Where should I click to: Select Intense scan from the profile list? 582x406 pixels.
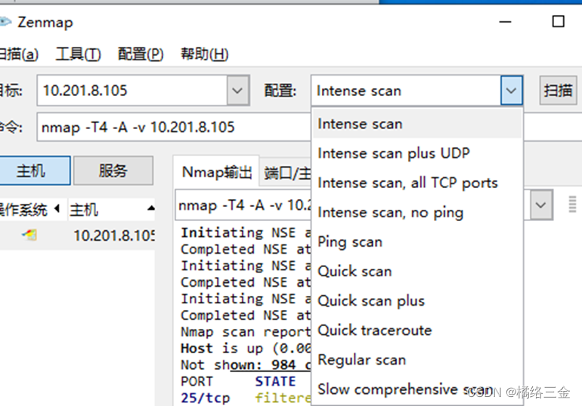(x=417, y=124)
